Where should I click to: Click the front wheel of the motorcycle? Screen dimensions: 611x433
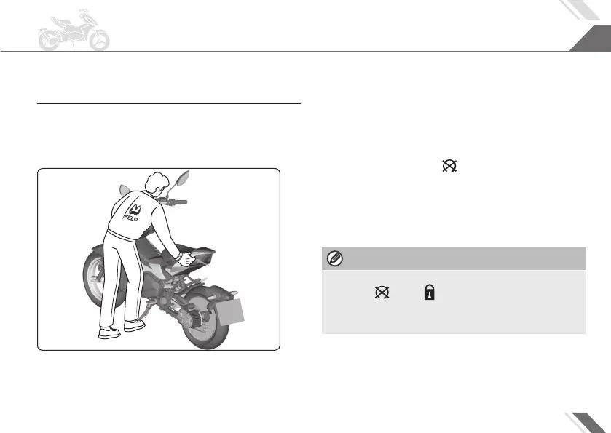tap(100, 277)
